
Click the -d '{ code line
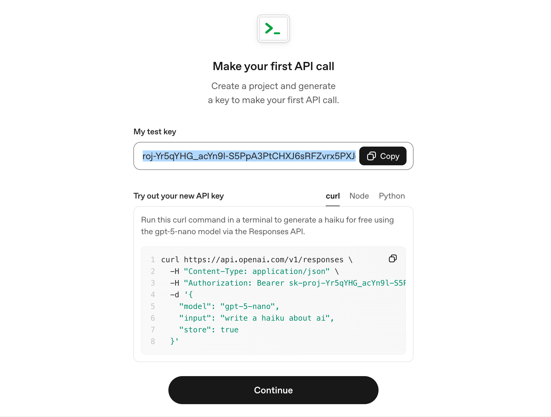coord(182,295)
